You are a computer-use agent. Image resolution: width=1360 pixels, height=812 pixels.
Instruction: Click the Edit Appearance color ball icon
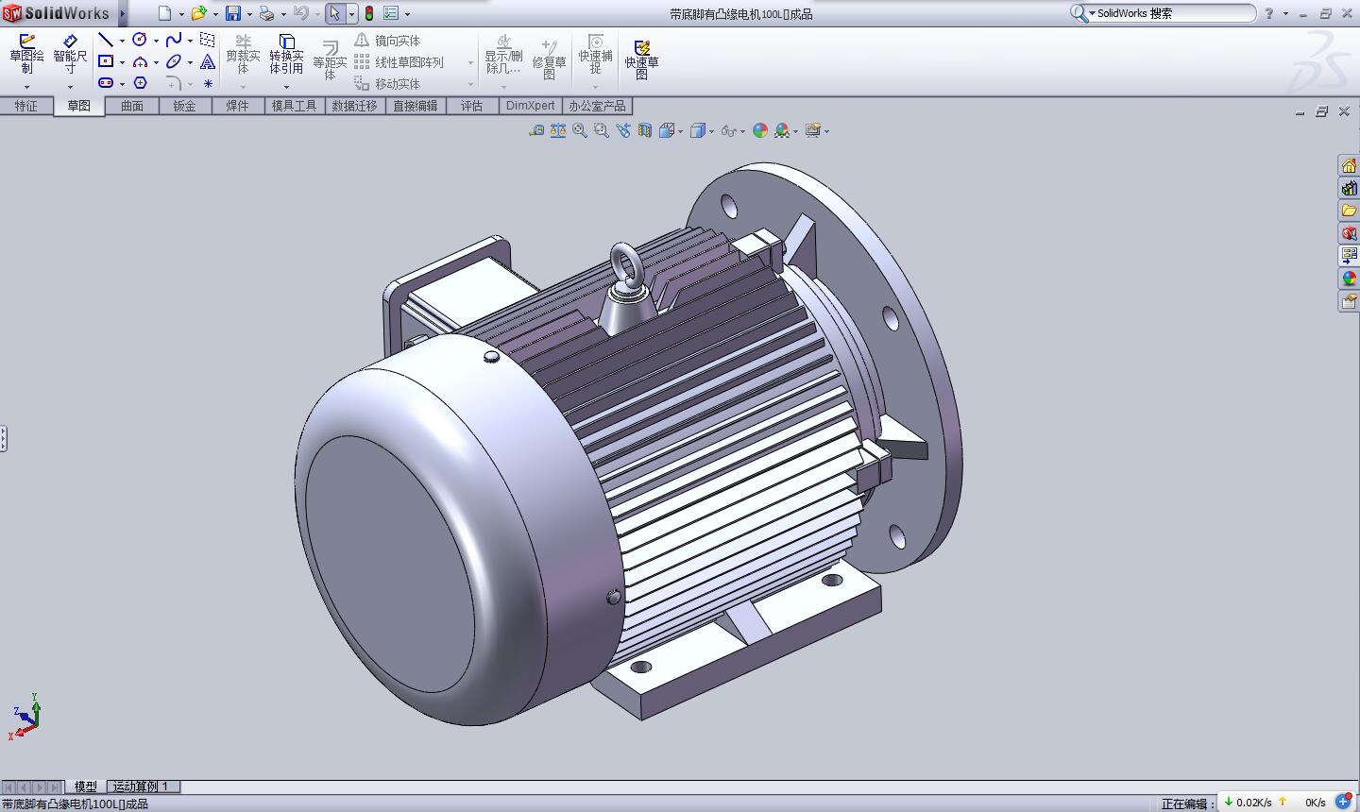pyautogui.click(x=760, y=130)
